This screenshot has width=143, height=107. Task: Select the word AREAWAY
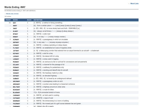pos(16,84)
